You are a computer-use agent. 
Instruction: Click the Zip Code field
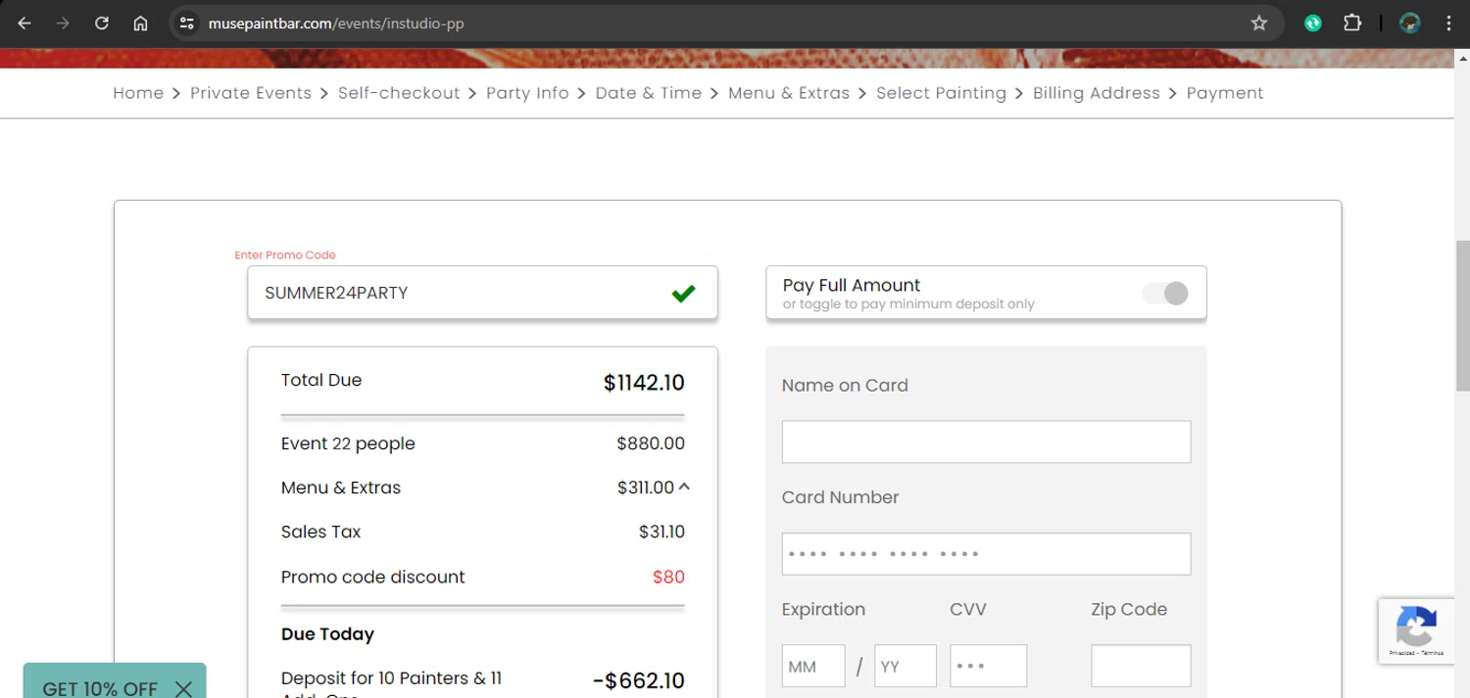pos(1141,666)
